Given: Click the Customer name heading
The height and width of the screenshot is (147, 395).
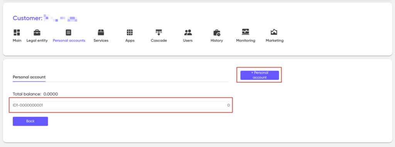Looking at the screenshot, I should point(45,18).
